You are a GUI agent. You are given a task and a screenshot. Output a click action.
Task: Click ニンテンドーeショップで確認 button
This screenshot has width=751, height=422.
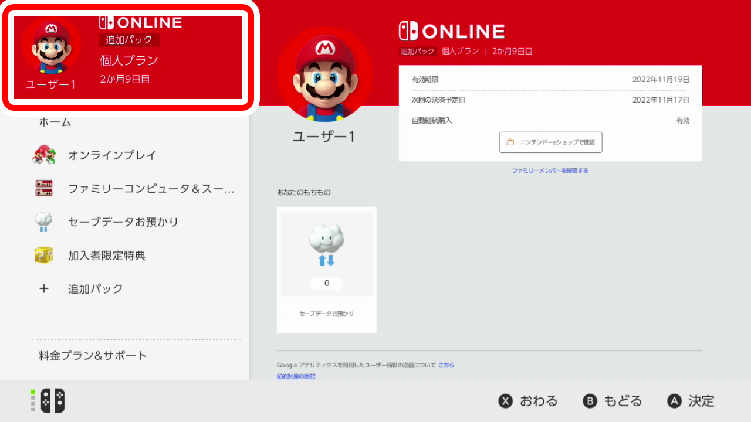click(550, 142)
